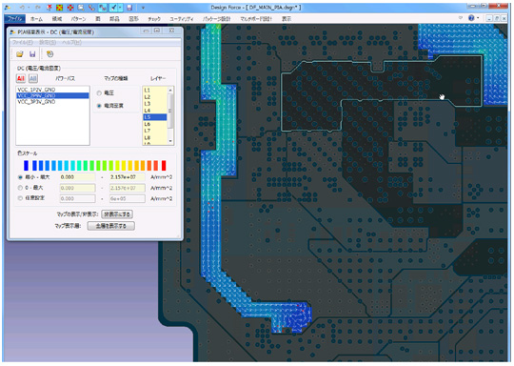This screenshot has height=366, width=514.
Task: Click the red color scale swatch
Action: [164, 165]
